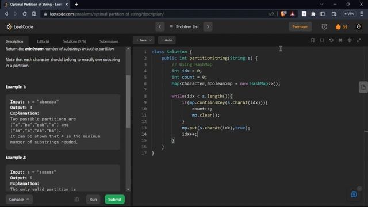Open the Java language dropdown
Image resolution: width=368 pixels, height=207 pixels.
[144, 40]
